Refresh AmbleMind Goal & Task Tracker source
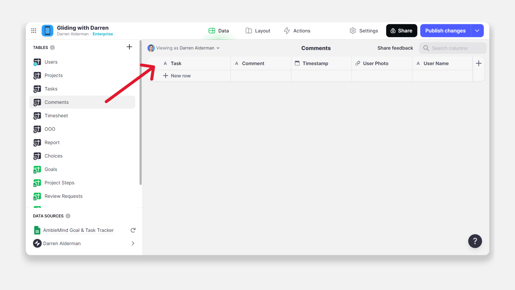Image resolution: width=515 pixels, height=290 pixels. (x=133, y=230)
